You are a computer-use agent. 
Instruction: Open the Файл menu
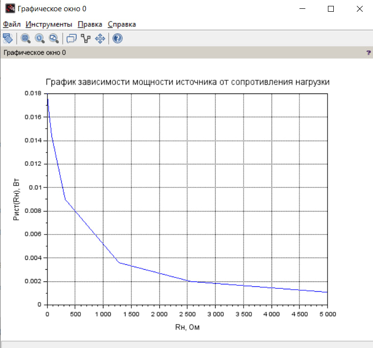click(12, 24)
